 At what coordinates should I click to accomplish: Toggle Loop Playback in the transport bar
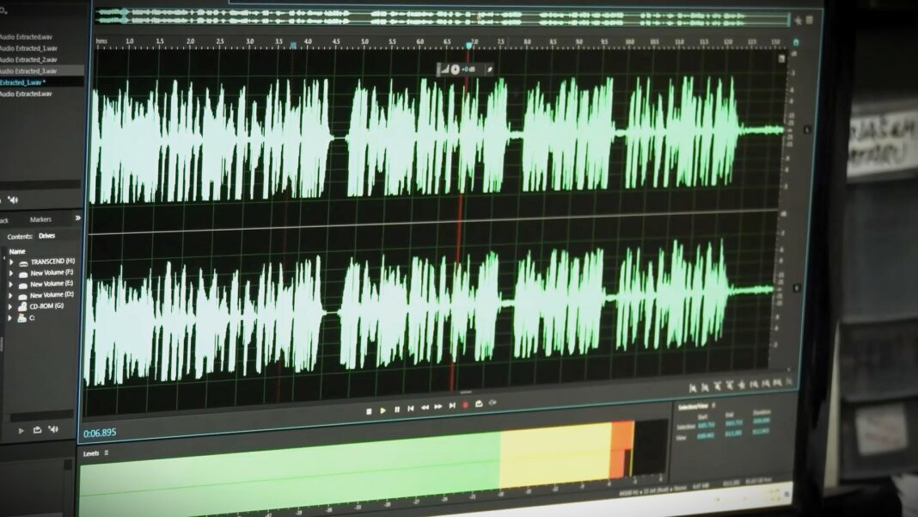[x=480, y=404]
